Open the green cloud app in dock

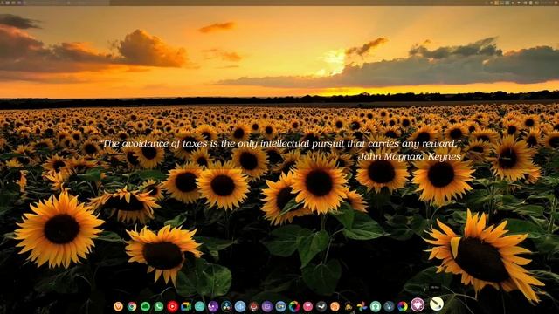[146, 306]
